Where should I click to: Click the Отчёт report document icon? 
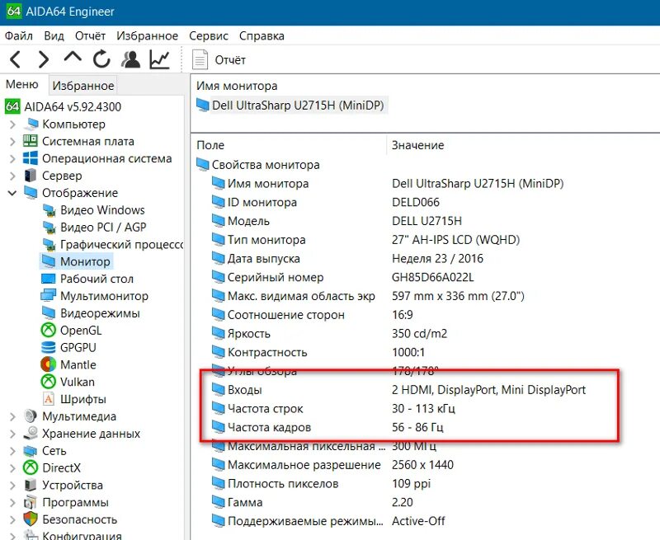pos(200,59)
